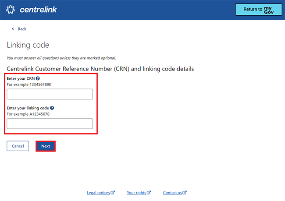Open the Your rights link
This screenshot has width=285, height=201.
coord(136,193)
